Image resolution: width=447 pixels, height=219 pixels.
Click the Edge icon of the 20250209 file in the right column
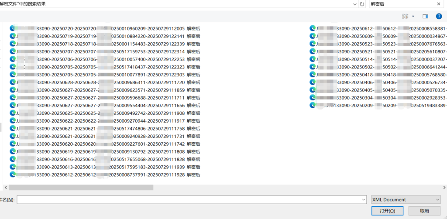pos(312,105)
